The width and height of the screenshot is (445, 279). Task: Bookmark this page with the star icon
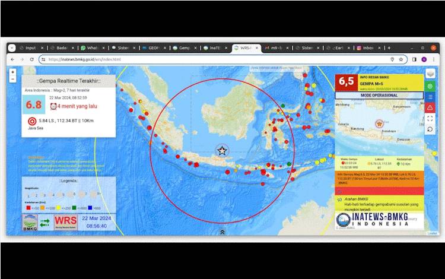click(x=401, y=59)
